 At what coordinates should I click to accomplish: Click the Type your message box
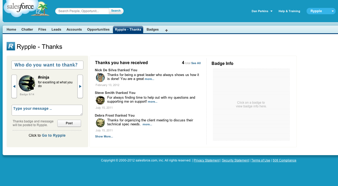tap(47, 110)
